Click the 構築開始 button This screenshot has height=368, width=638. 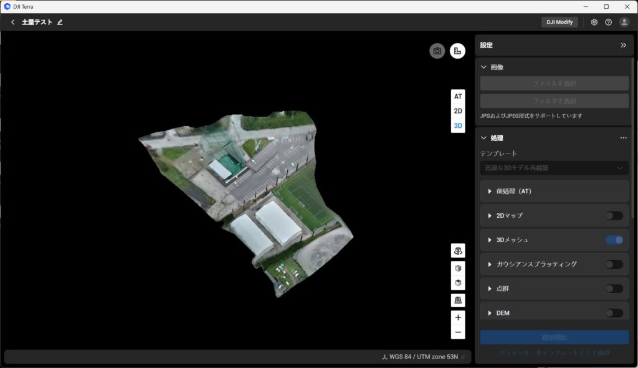point(554,337)
